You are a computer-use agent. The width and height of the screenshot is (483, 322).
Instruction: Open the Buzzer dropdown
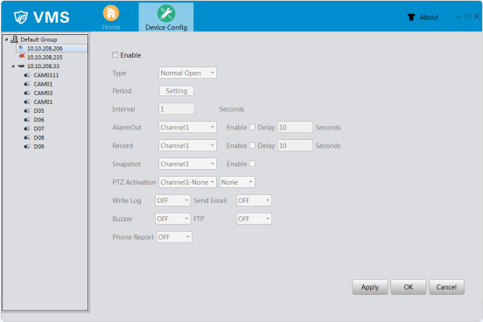click(172, 219)
